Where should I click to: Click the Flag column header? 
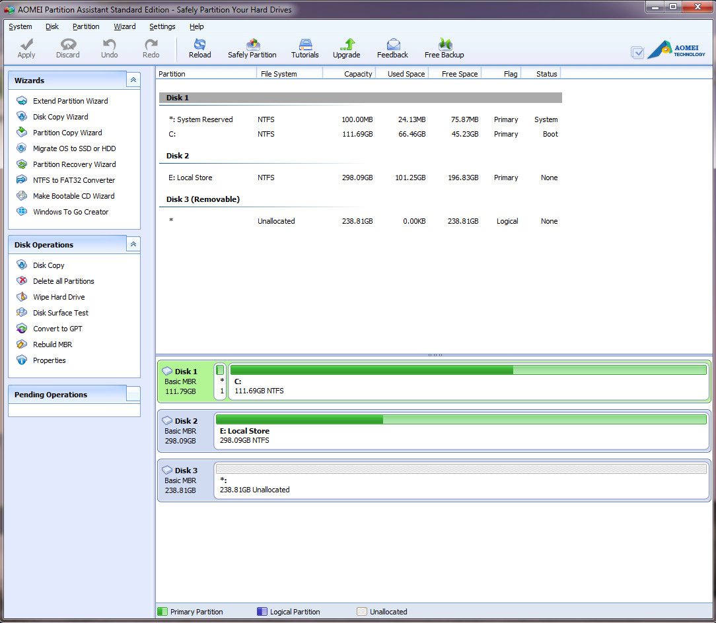pos(501,73)
